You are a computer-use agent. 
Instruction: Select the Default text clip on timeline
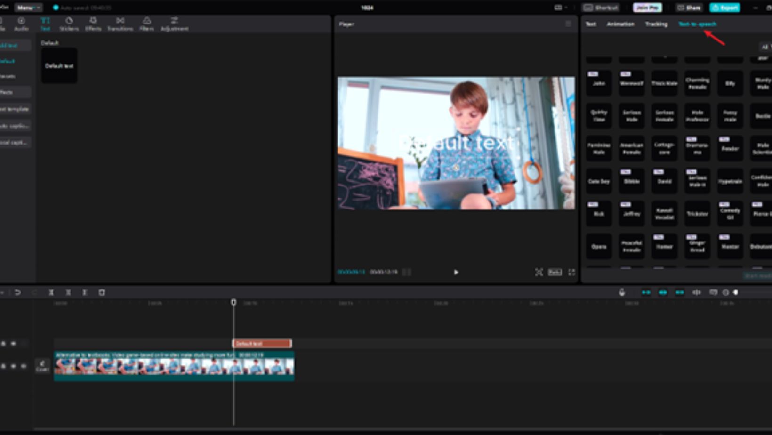click(x=262, y=344)
